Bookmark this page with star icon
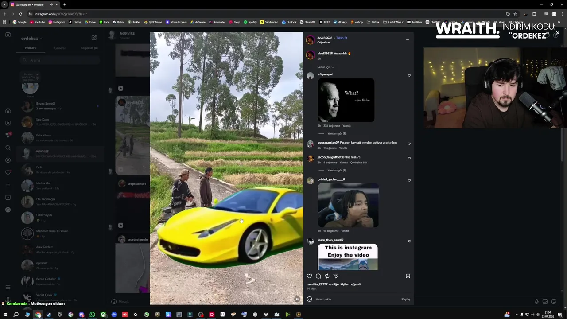This screenshot has width=567, height=319. (515, 14)
